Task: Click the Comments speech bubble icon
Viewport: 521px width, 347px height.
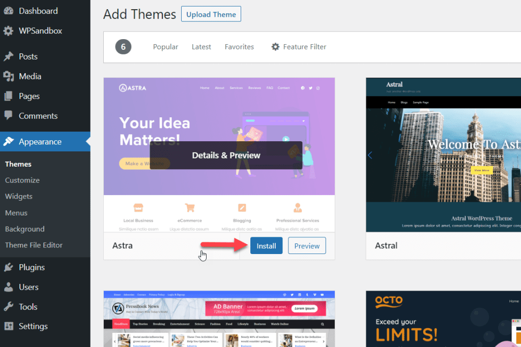Action: pyautogui.click(x=9, y=116)
